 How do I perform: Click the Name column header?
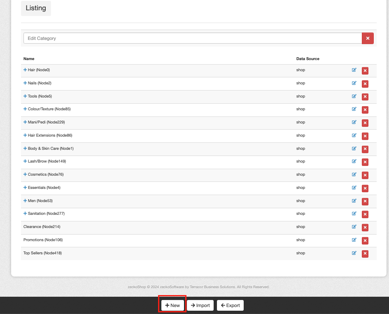(29, 59)
